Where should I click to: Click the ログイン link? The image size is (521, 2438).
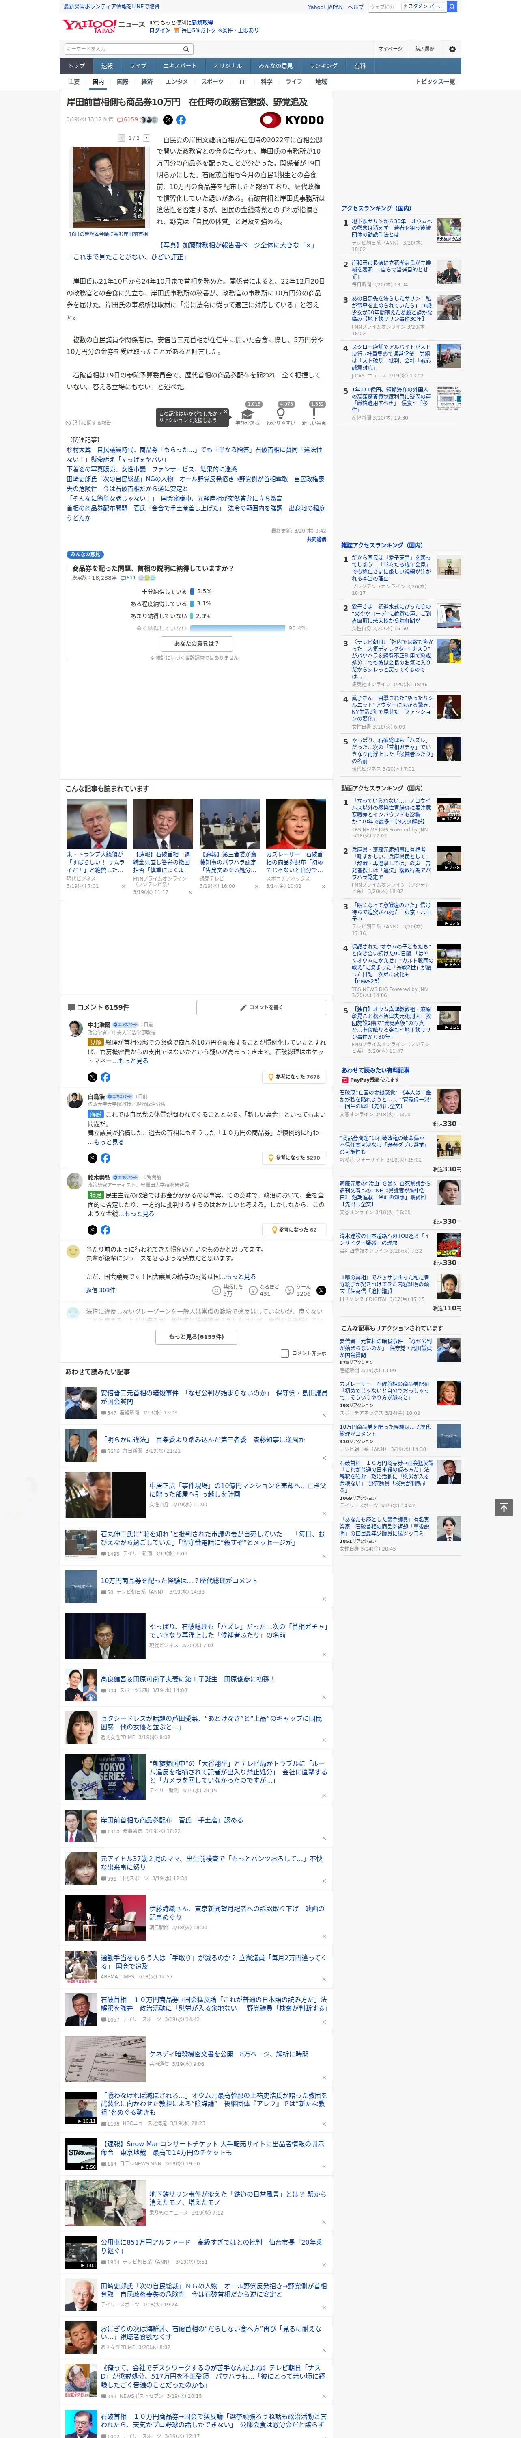160,30
